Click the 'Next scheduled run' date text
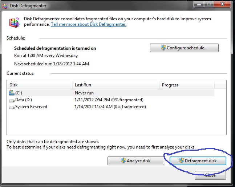 pos(52,64)
